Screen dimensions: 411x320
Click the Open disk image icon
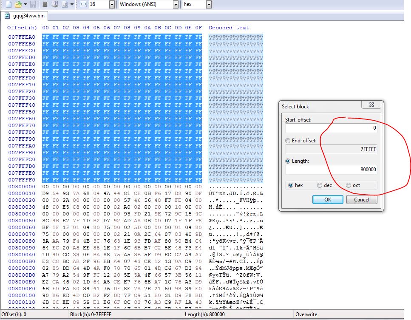(x=65, y=4)
